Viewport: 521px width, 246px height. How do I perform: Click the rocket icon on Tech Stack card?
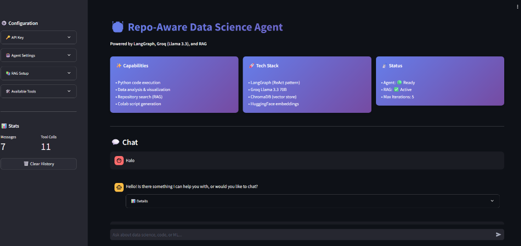tap(251, 66)
